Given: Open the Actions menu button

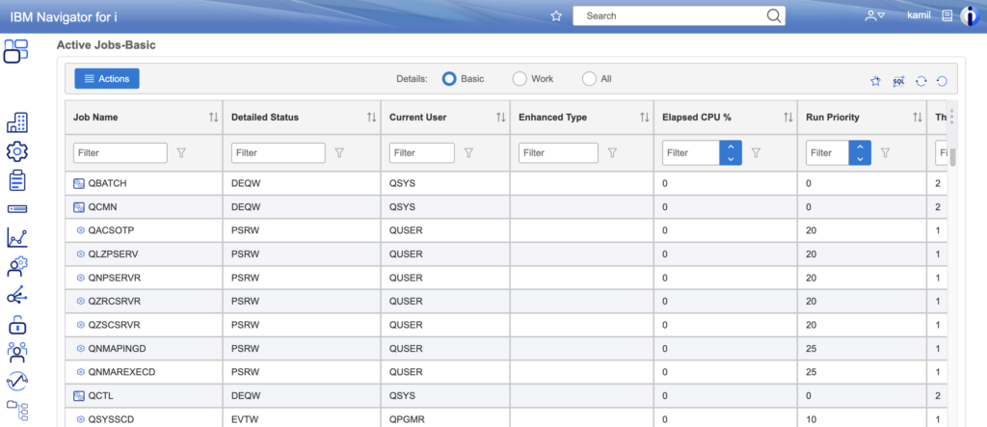Looking at the screenshot, I should click(108, 79).
